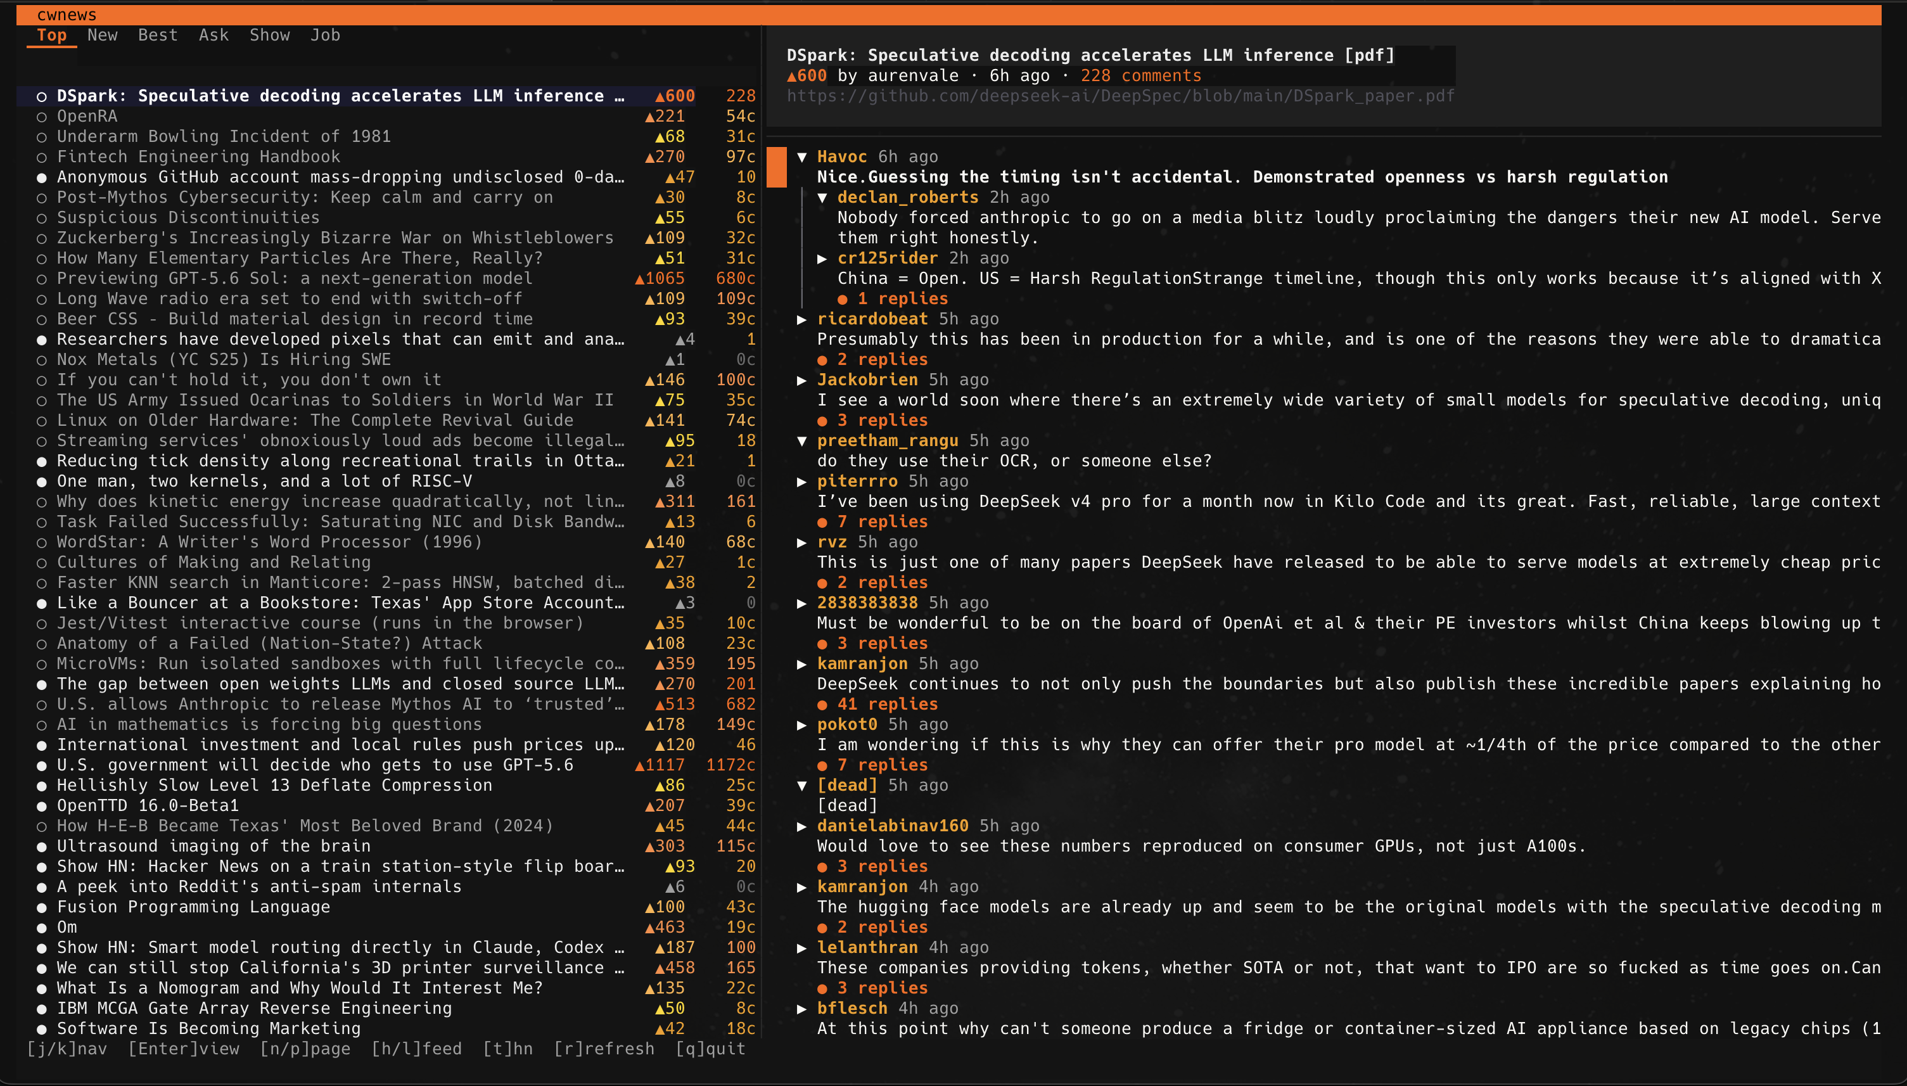The height and width of the screenshot is (1086, 1907).
Task: Show 3 replies under Jackobrien's comment
Action: tap(872, 421)
